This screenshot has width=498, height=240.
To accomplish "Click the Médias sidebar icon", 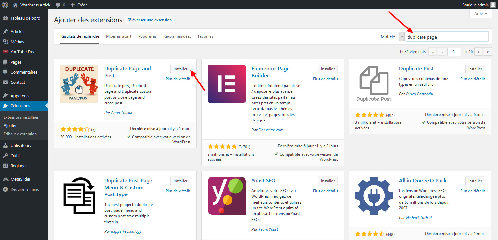I will point(5,42).
